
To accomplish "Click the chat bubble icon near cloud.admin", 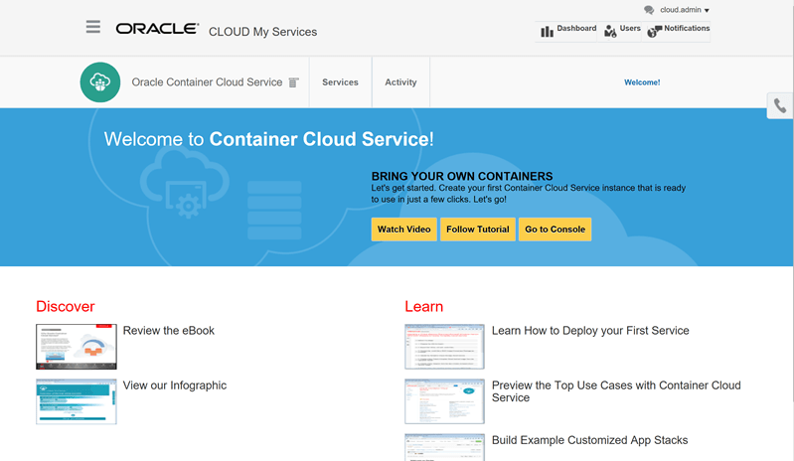I will click(649, 10).
